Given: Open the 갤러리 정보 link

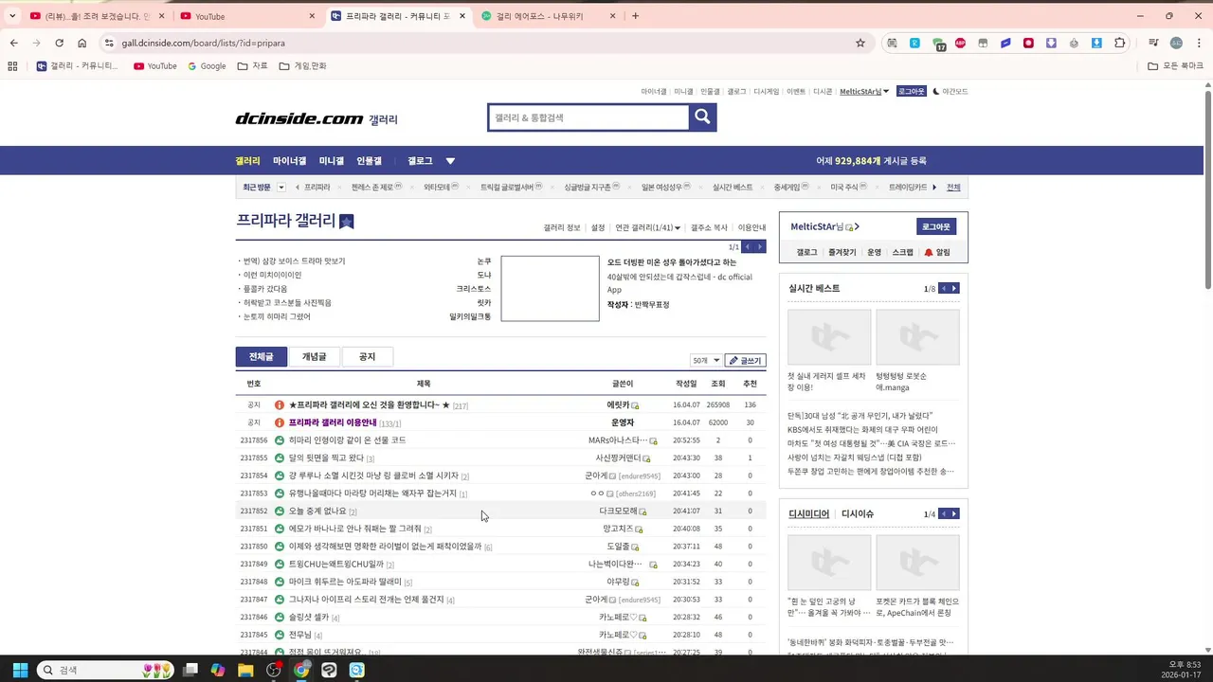Looking at the screenshot, I should [562, 227].
